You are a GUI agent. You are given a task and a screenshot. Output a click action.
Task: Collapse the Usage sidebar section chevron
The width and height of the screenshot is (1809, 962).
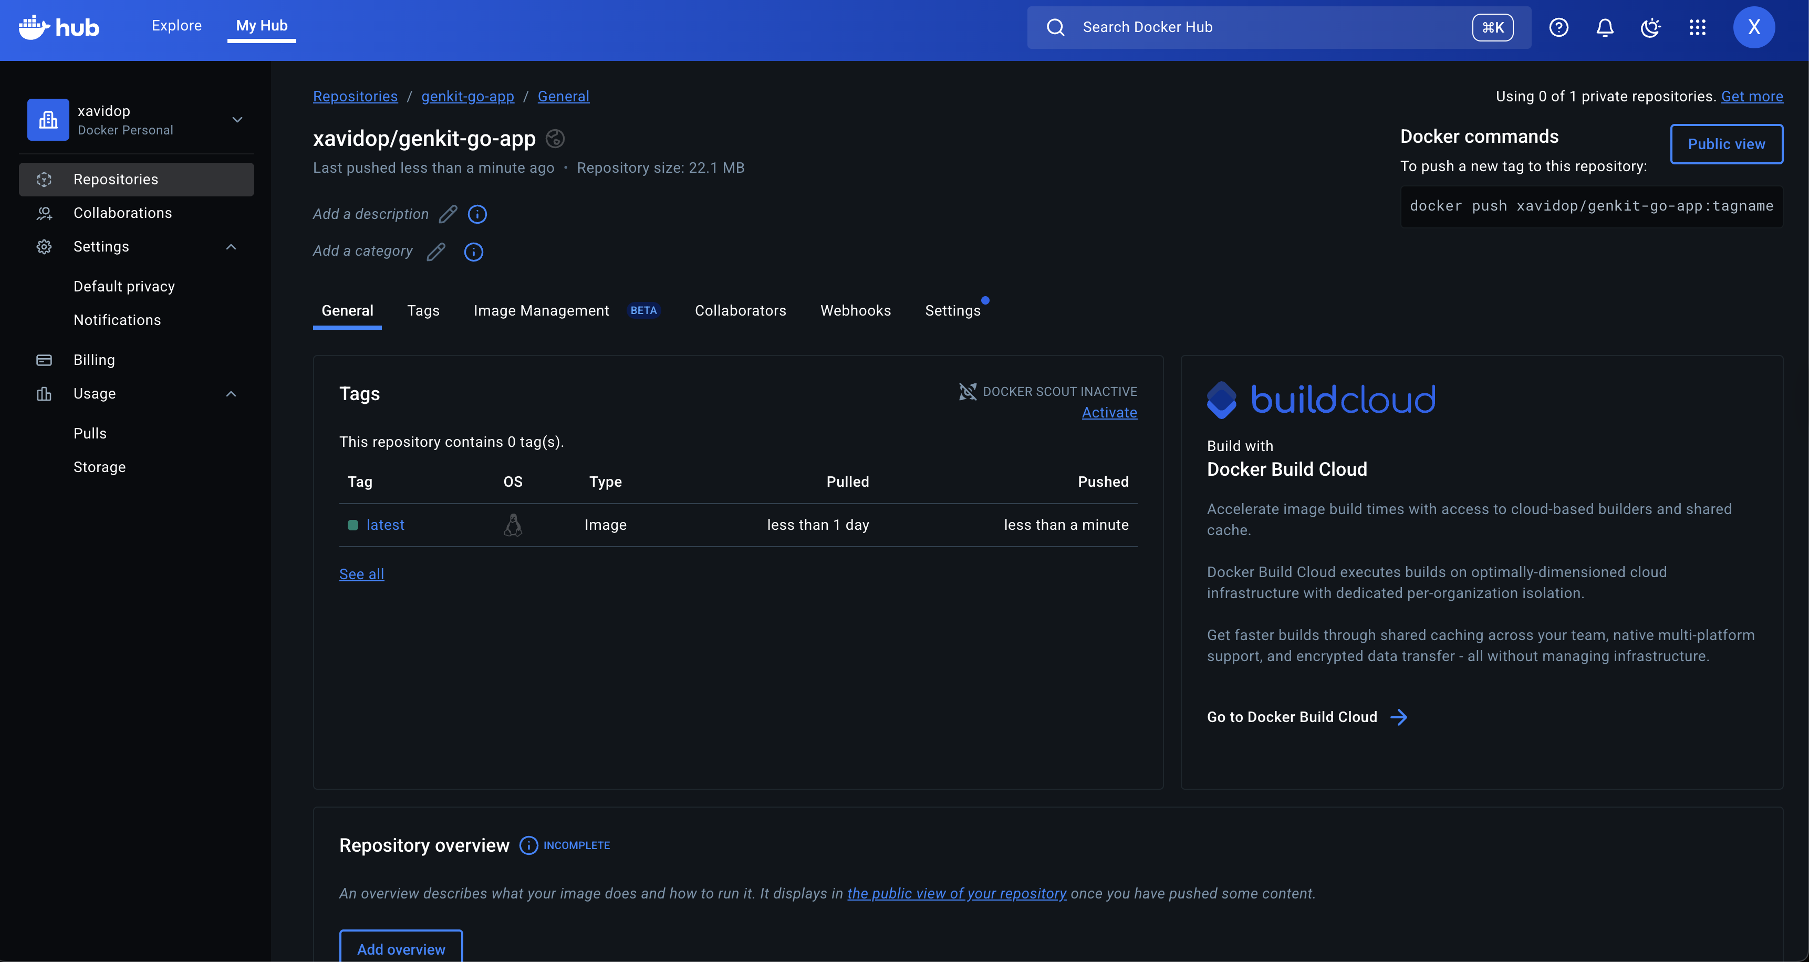[231, 393]
